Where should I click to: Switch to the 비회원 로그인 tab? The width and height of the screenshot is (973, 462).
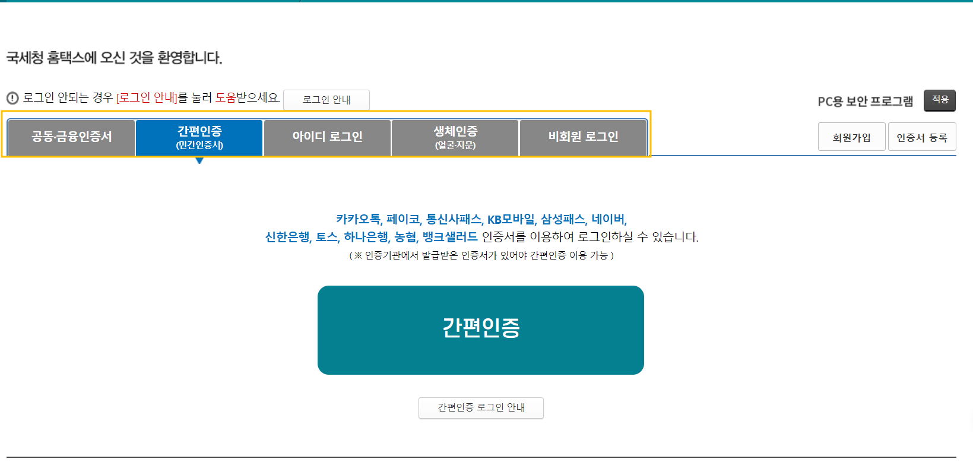[x=584, y=137]
